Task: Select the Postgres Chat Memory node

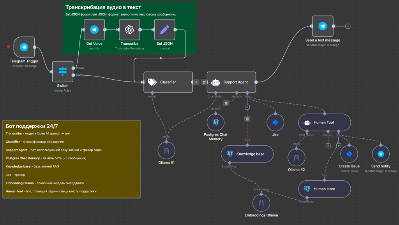Action: click(215, 122)
